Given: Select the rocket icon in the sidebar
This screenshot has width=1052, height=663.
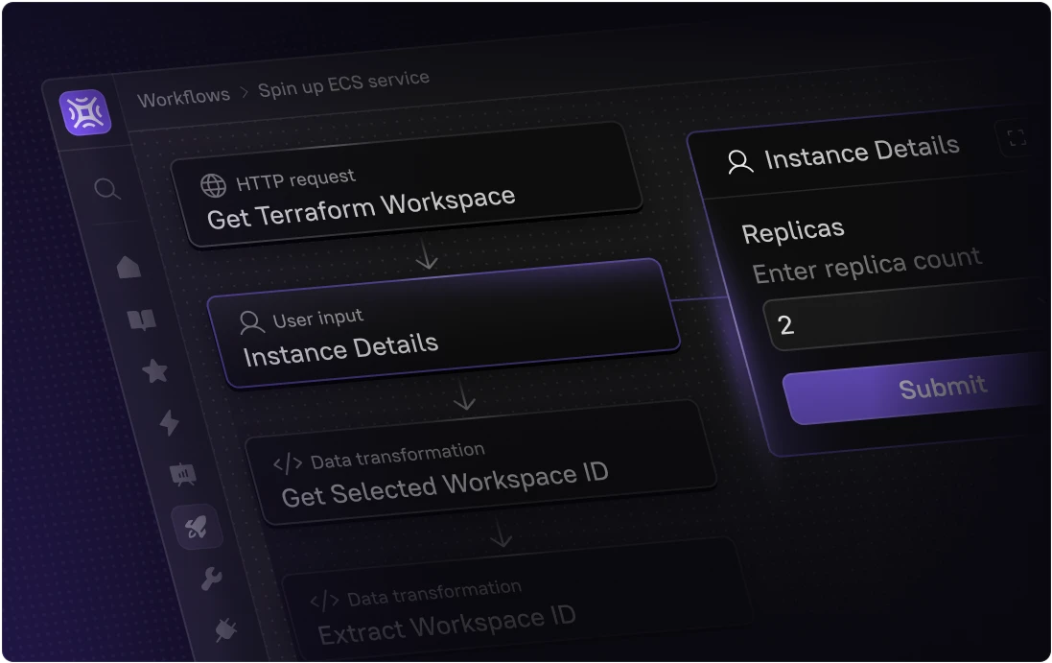Looking at the screenshot, I should click(197, 527).
